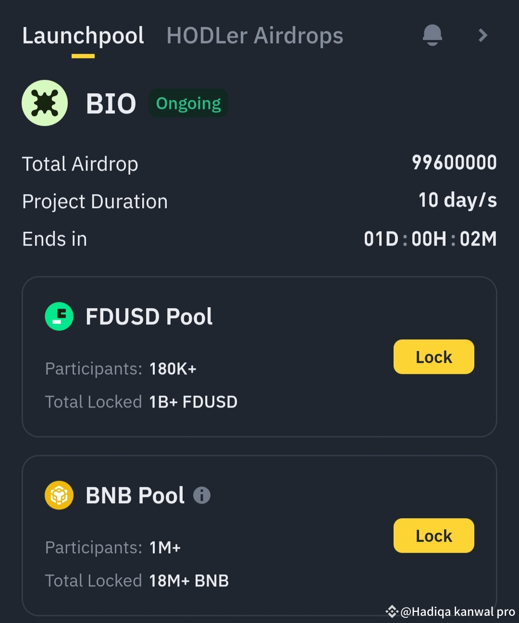Tap the FDUSD pool coin icon

(59, 316)
